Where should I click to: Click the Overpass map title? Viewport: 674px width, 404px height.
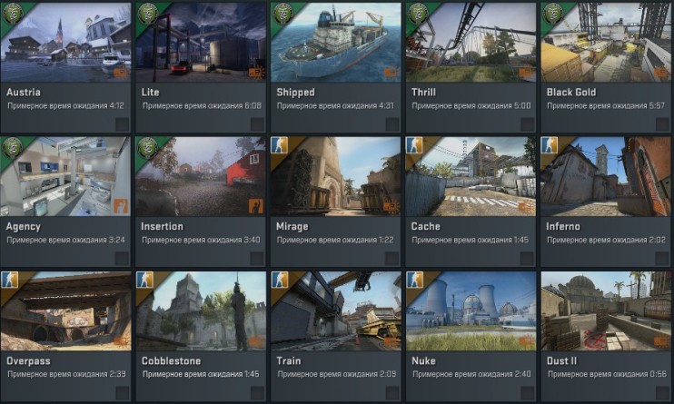point(28,361)
